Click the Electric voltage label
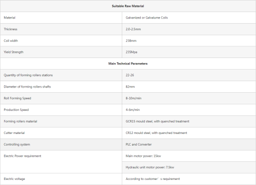 (x=14, y=179)
